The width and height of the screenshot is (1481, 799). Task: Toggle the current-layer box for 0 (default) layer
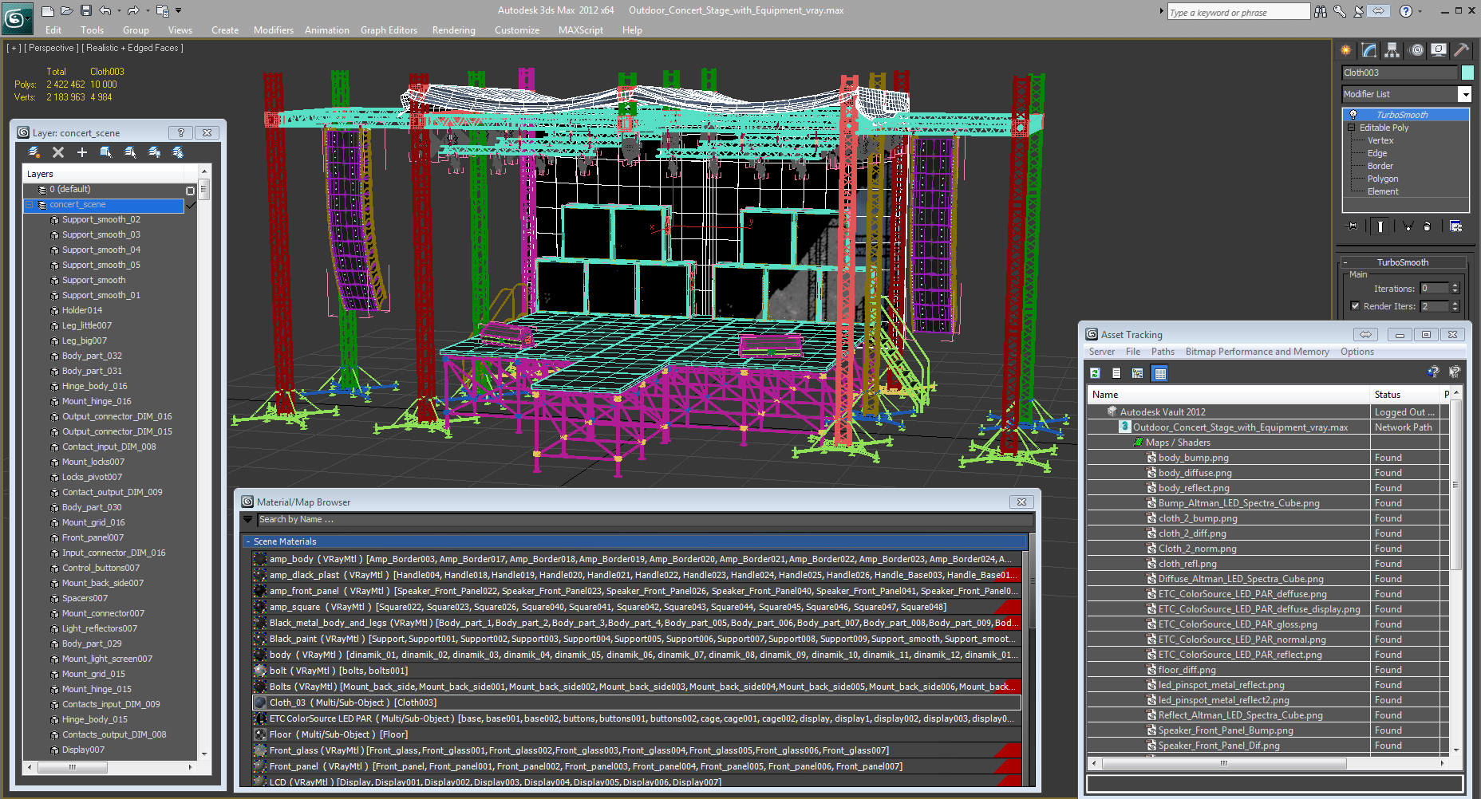pyautogui.click(x=190, y=191)
